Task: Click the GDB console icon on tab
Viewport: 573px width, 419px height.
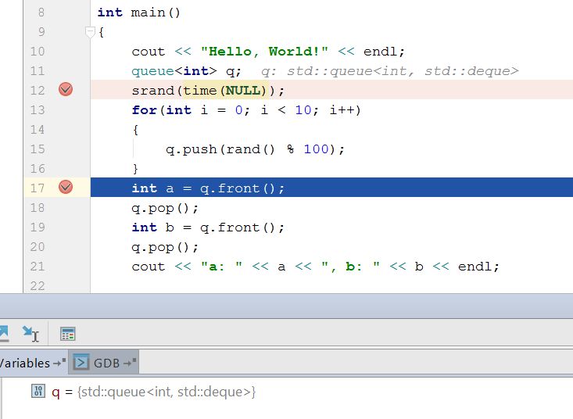Action: click(81, 363)
